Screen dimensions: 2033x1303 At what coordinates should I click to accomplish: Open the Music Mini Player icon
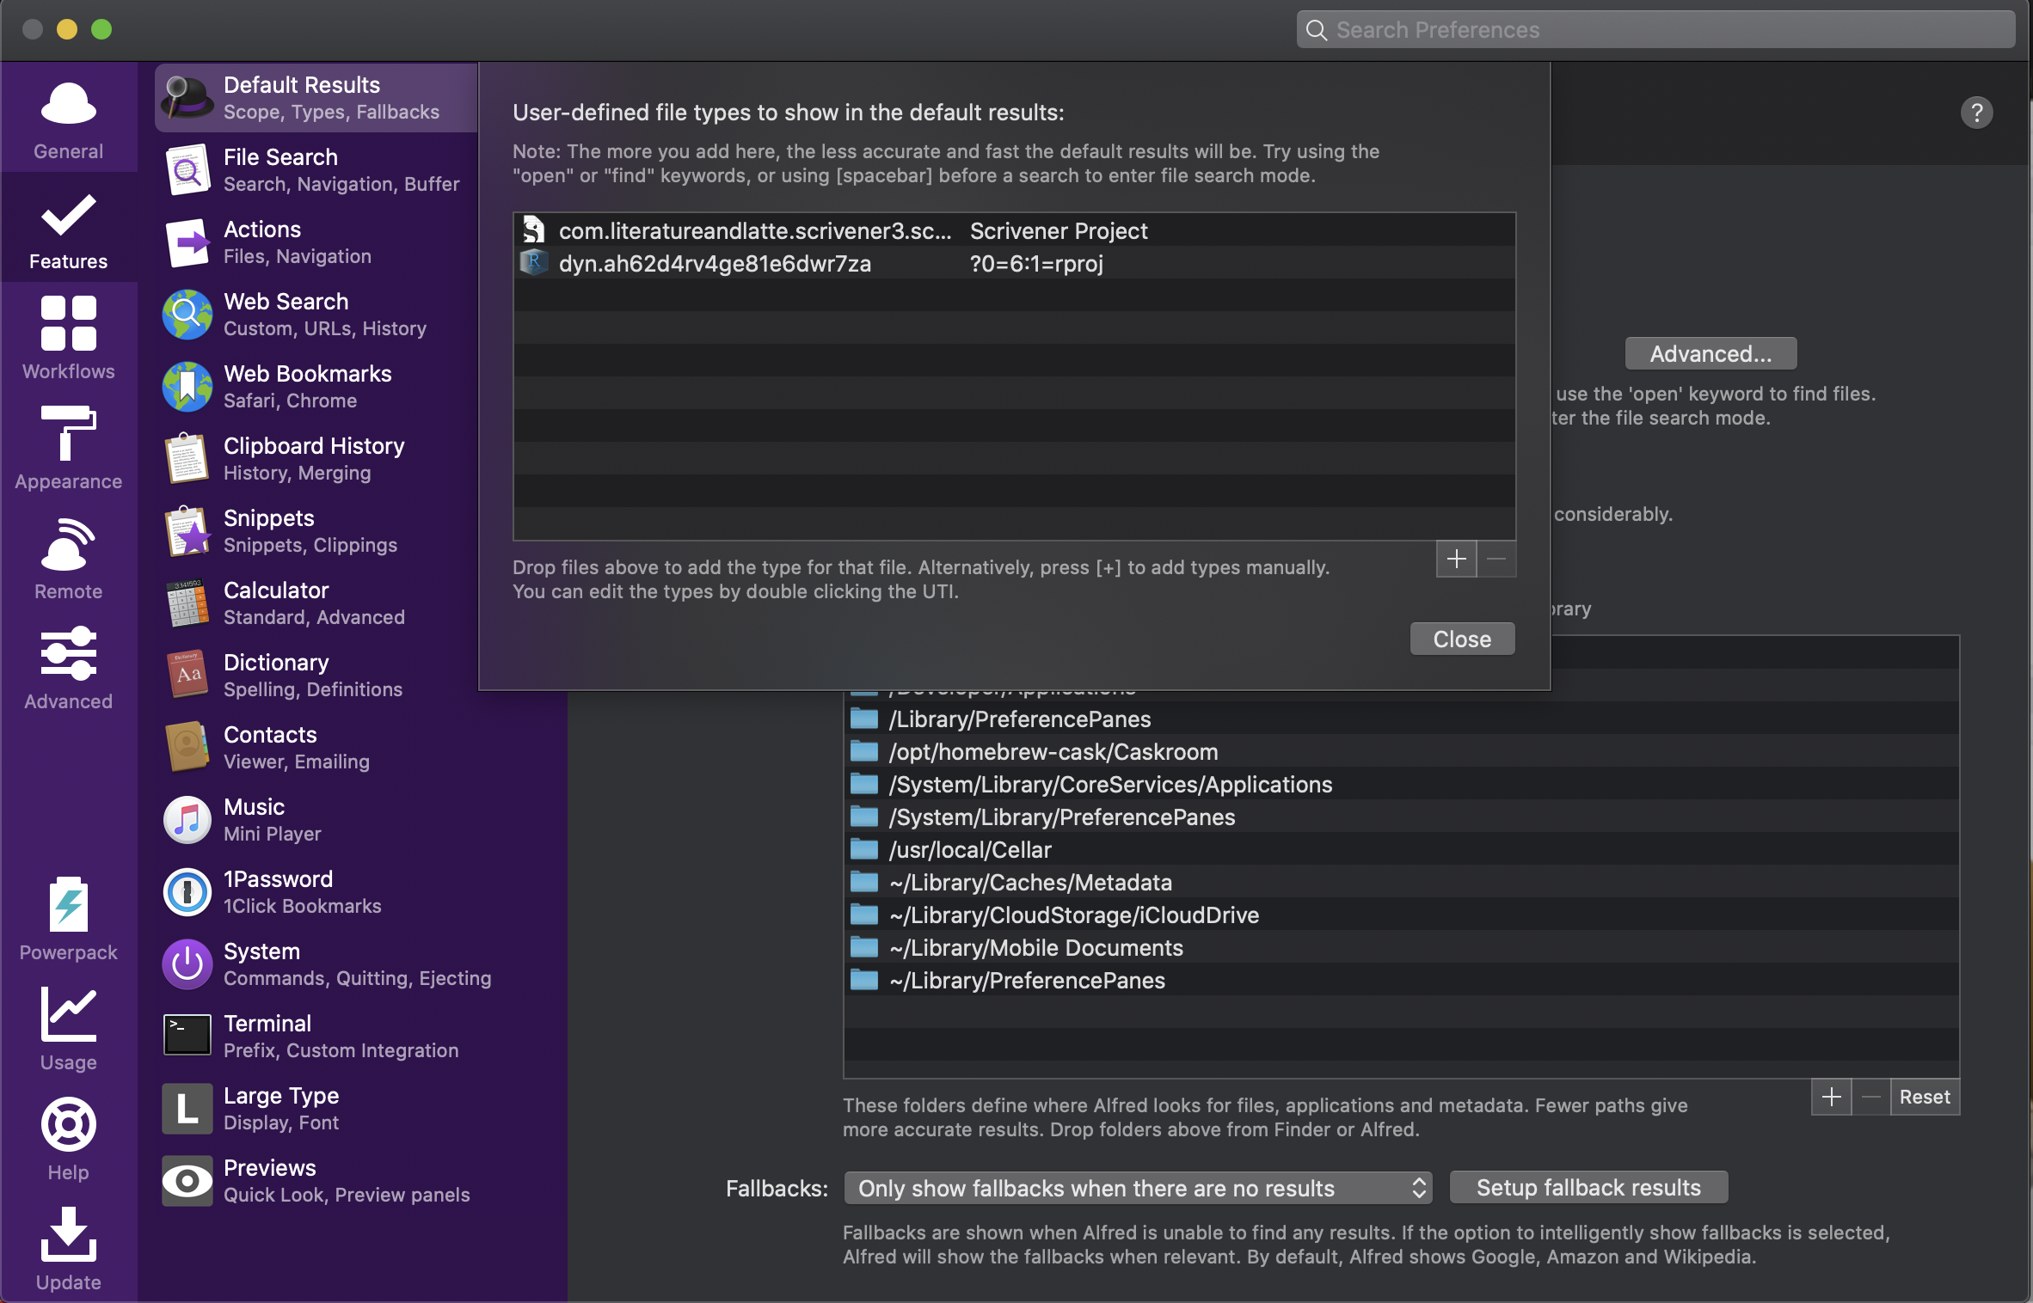(x=187, y=820)
